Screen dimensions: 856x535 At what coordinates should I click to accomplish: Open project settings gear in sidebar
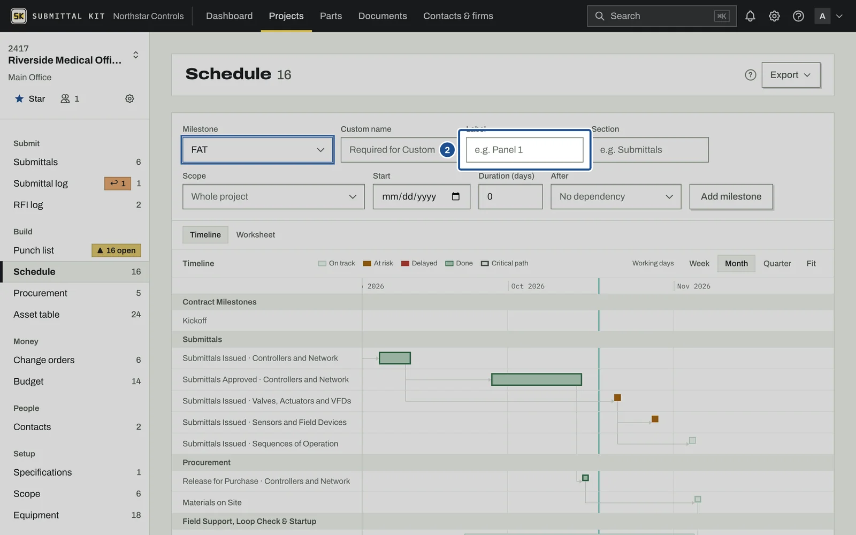click(x=129, y=98)
